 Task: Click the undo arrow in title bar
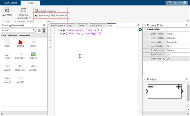(175, 3)
